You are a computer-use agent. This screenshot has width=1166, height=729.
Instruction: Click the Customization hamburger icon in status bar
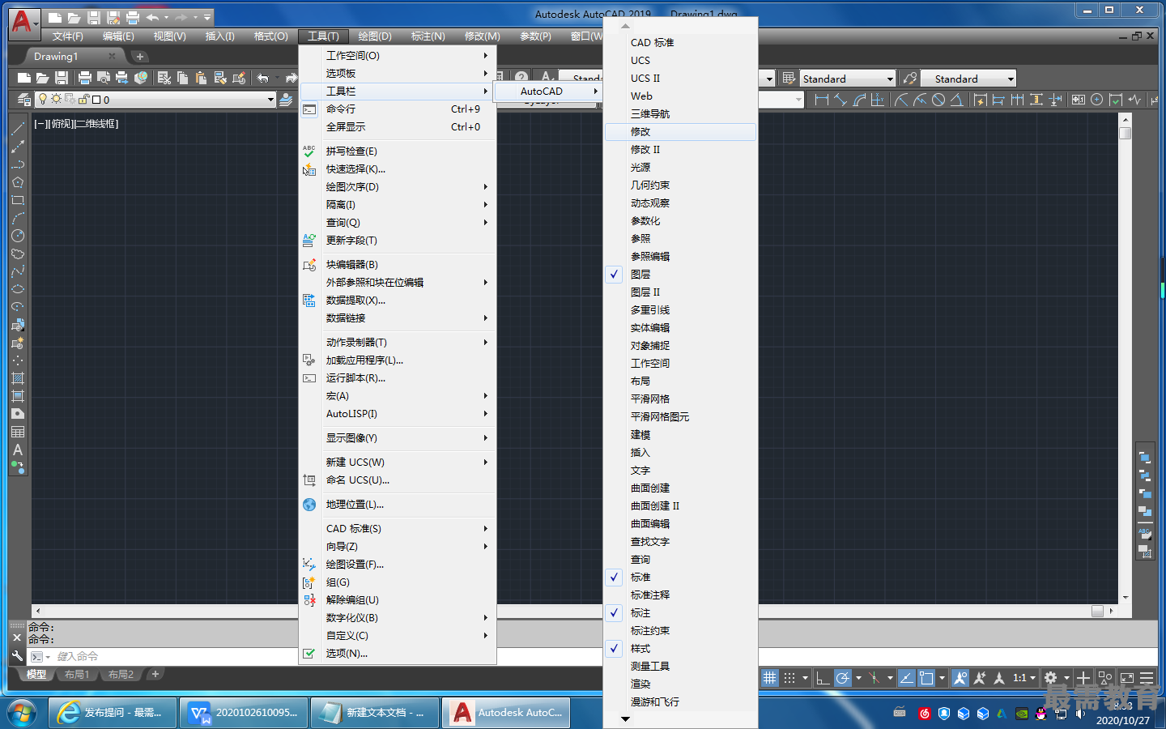pos(1147,677)
